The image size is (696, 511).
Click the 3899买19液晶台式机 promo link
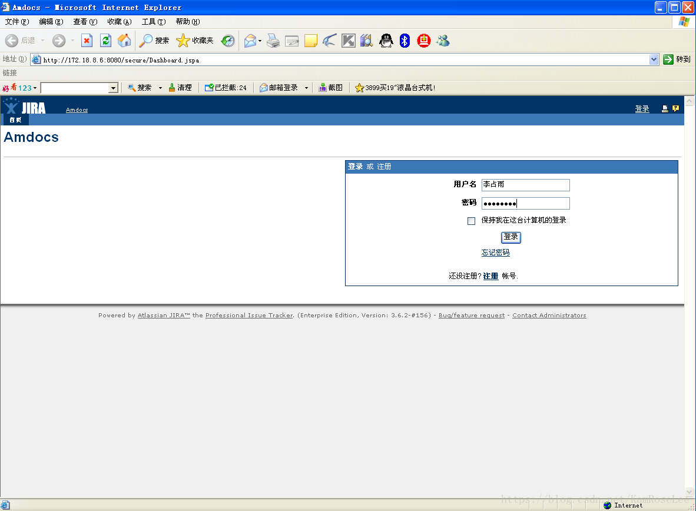coord(395,88)
